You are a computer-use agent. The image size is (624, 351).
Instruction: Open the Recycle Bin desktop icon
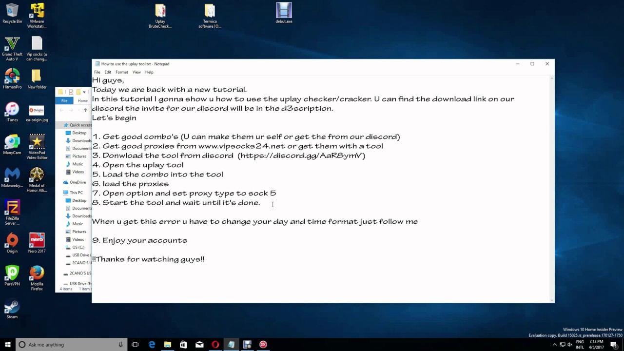[12, 13]
